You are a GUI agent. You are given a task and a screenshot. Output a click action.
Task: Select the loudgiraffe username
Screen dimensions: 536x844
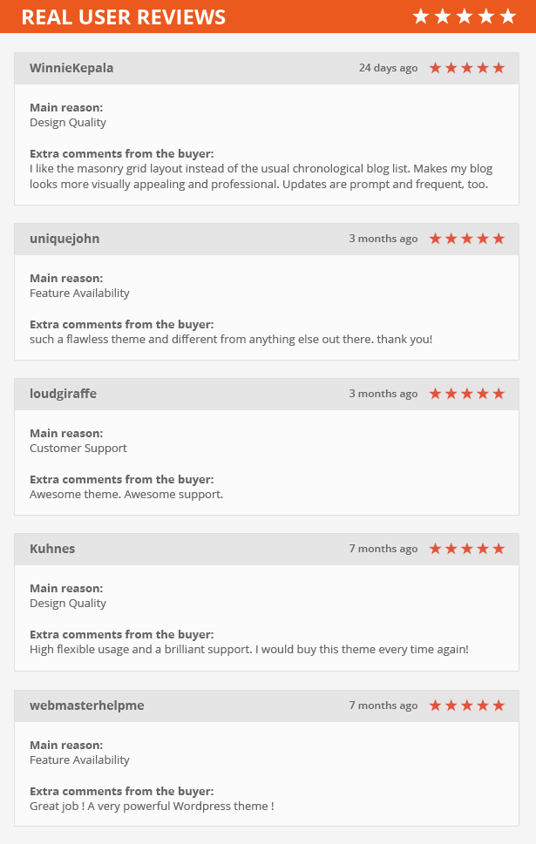63,394
